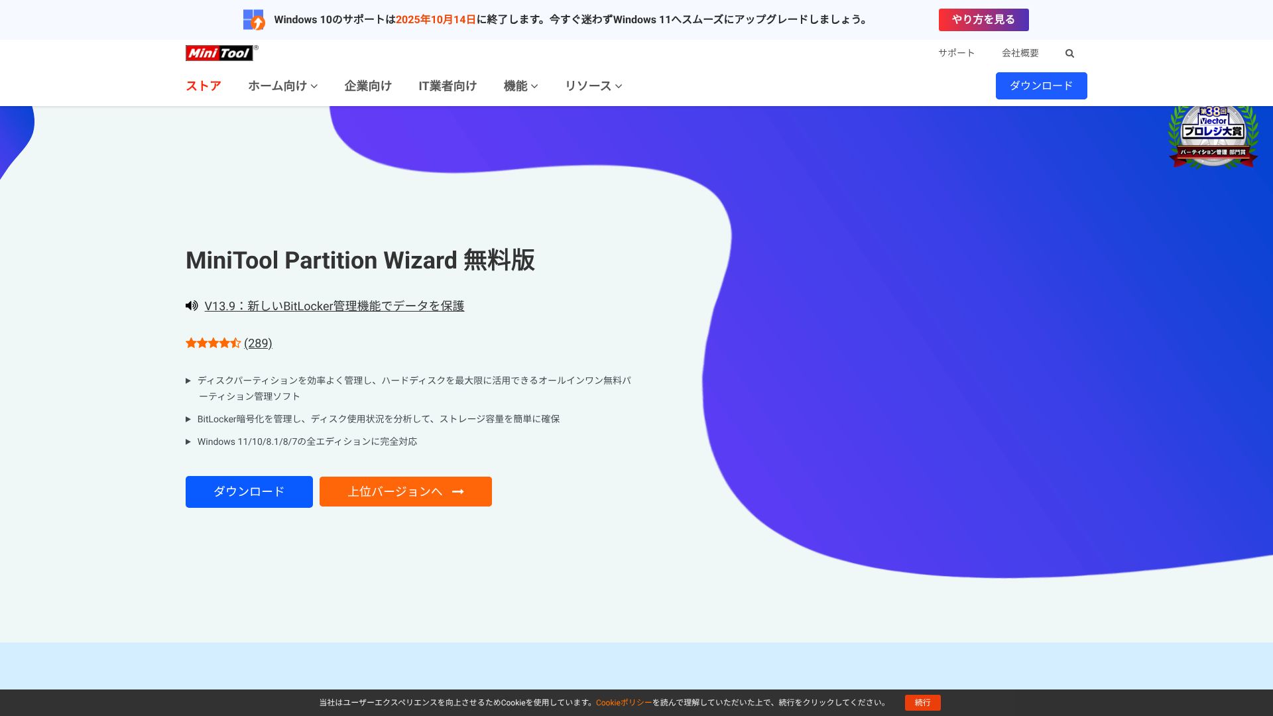Viewport: 1273px width, 716px height.
Task: Click the MiniTool Partition Wizard 無料版 heading
Action: [x=360, y=260]
